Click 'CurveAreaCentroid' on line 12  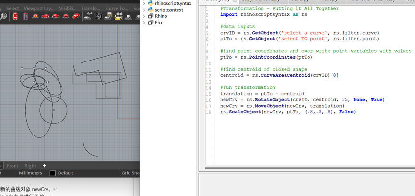[x=285, y=75]
